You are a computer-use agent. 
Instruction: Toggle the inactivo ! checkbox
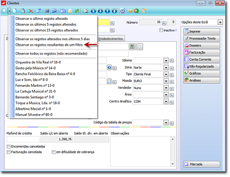161,30
